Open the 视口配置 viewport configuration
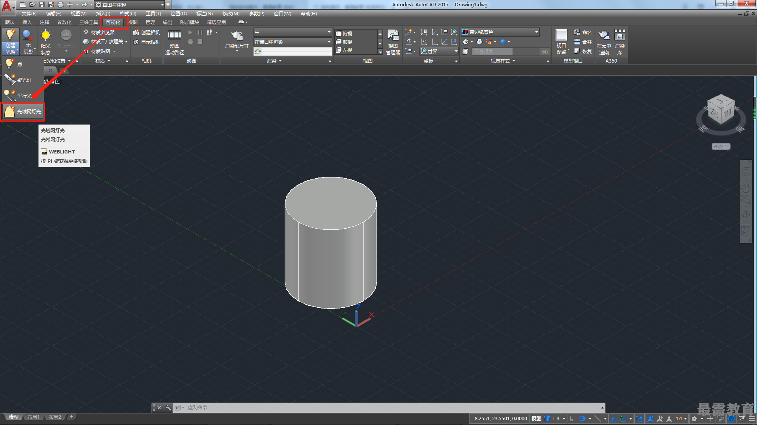 (x=561, y=42)
